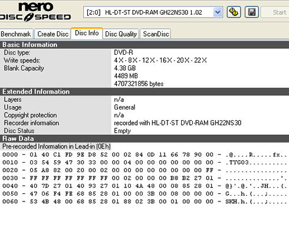Image resolution: width=289 pixels, height=228 pixels.
Task: Select the hex data row 0010
Action: point(144,163)
